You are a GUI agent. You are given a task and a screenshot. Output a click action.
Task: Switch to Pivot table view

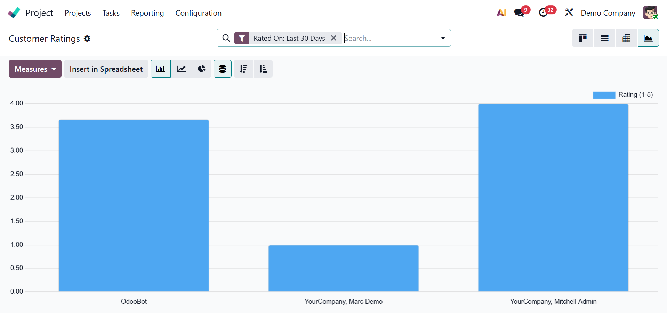(x=626, y=38)
